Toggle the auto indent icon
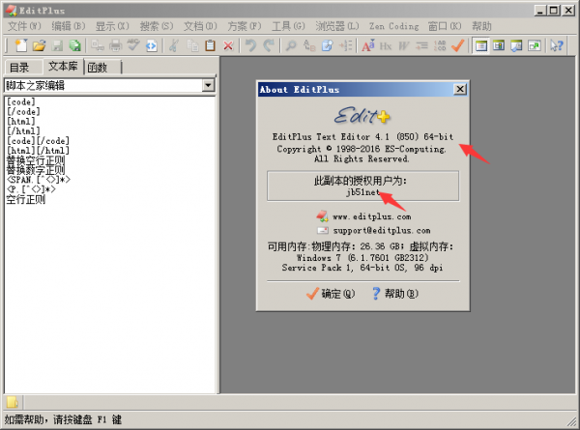The image size is (580, 430). 421,45
